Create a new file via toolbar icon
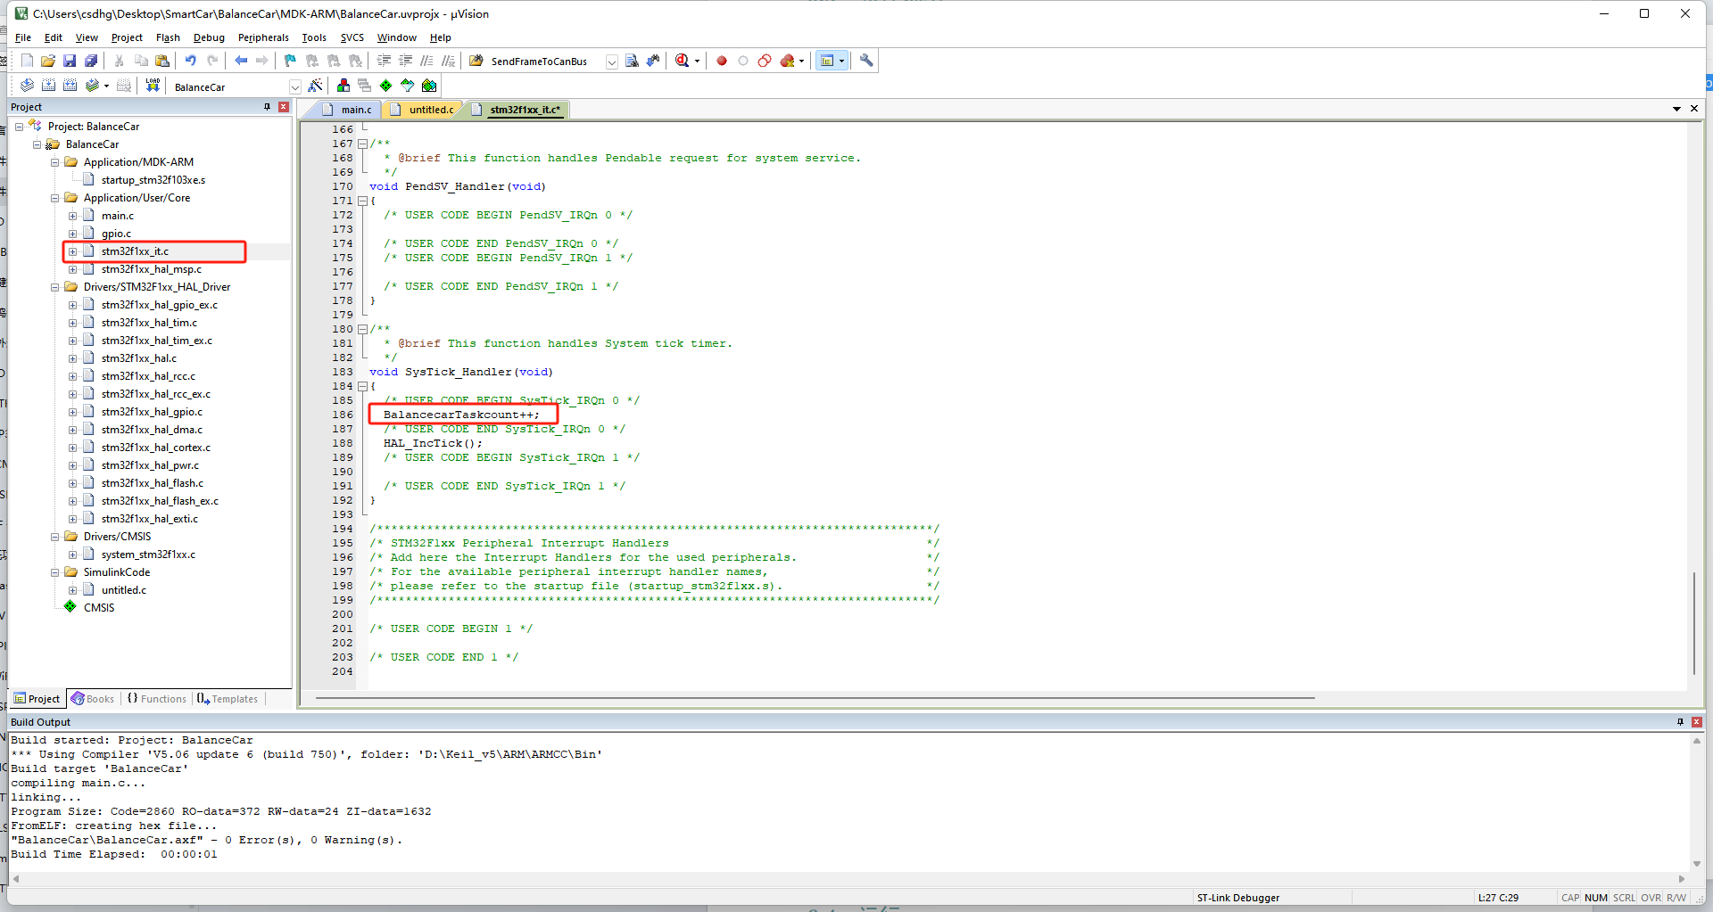Viewport: 1713px width, 912px height. tap(27, 61)
